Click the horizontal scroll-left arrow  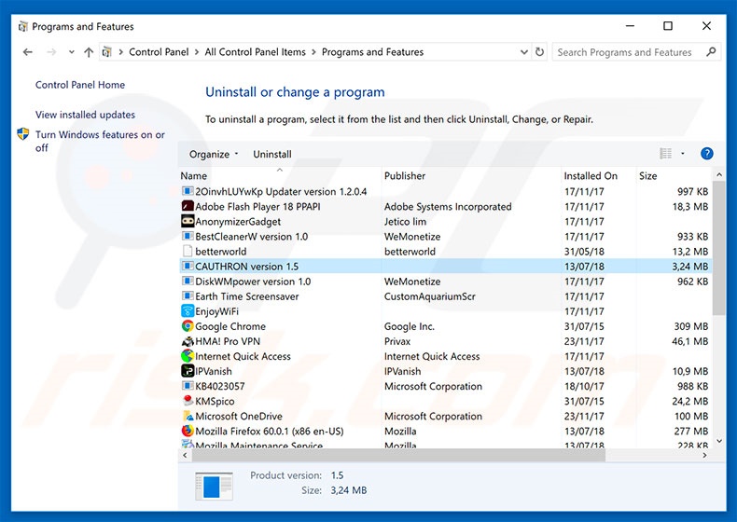pyautogui.click(x=185, y=455)
